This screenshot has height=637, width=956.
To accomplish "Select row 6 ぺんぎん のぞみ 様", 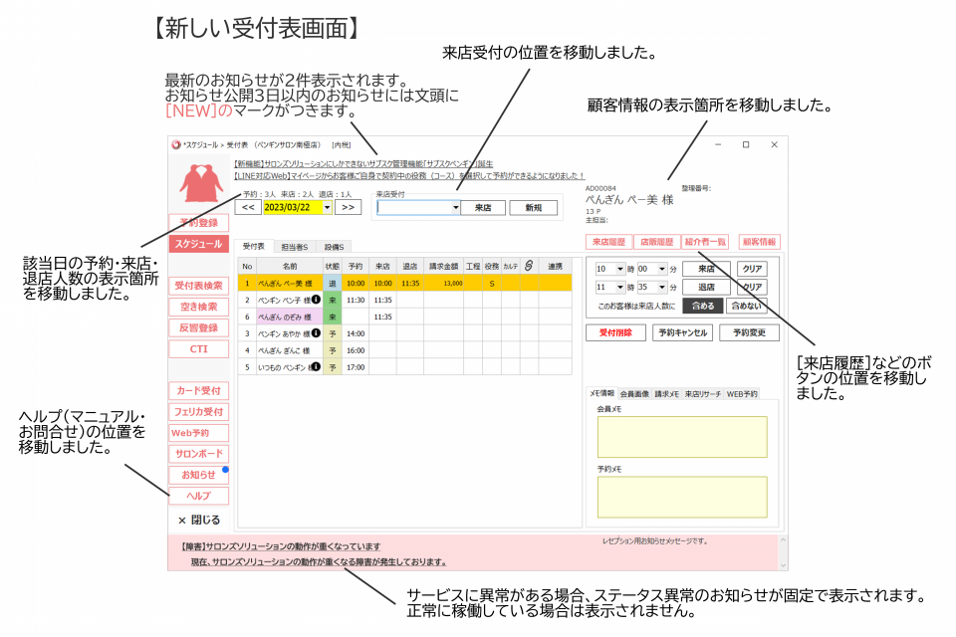I will point(405,317).
